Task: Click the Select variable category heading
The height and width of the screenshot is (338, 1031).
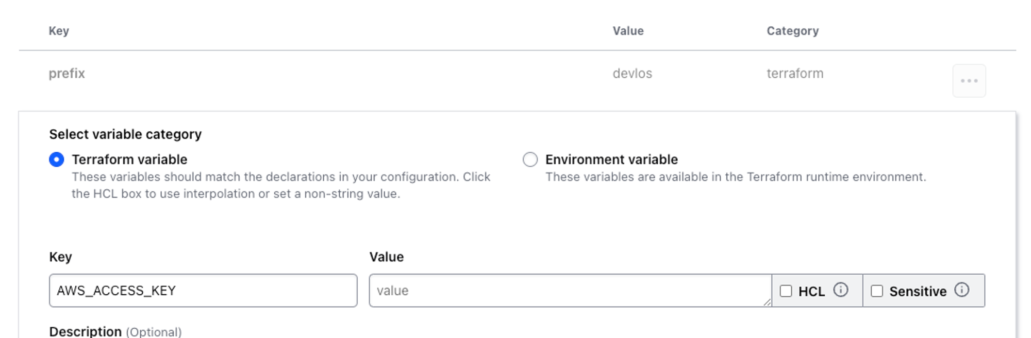Action: point(125,134)
